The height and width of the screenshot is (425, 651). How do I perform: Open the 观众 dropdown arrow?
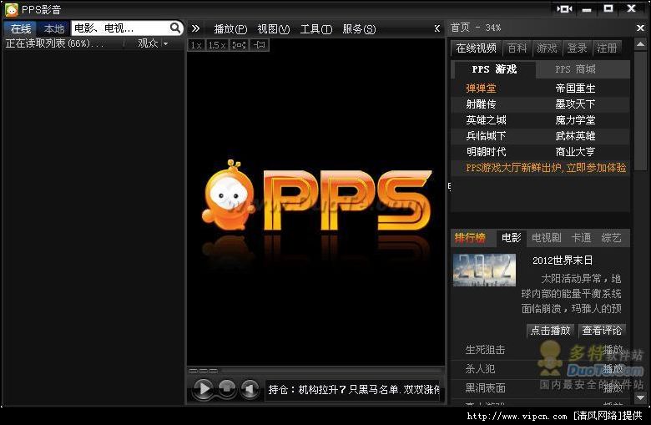click(165, 43)
